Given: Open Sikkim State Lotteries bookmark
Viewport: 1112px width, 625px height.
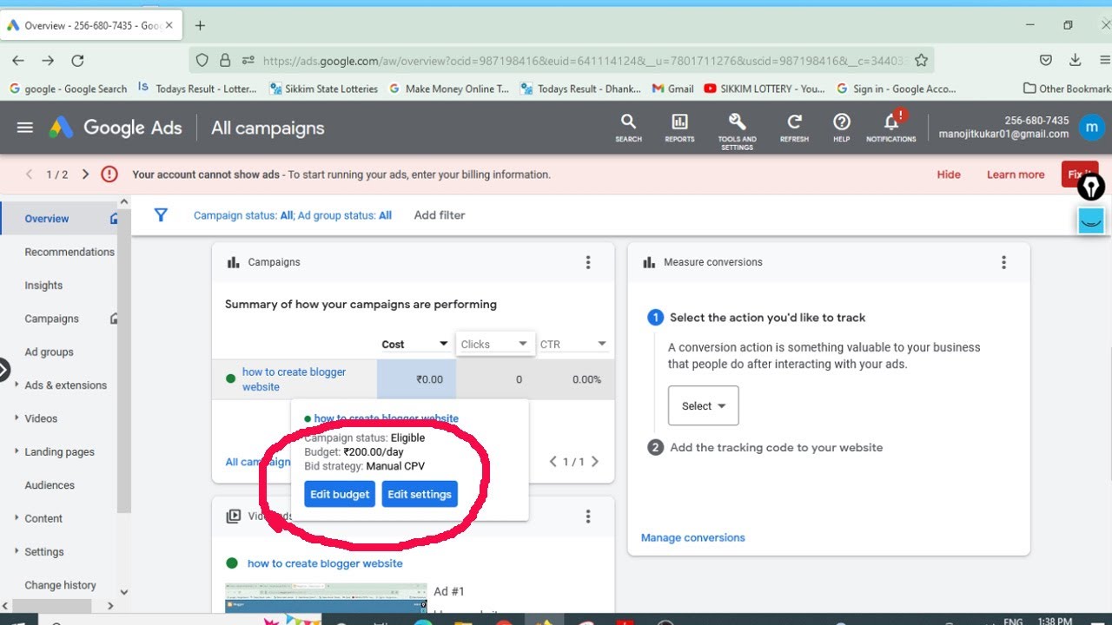Looking at the screenshot, I should [x=323, y=89].
